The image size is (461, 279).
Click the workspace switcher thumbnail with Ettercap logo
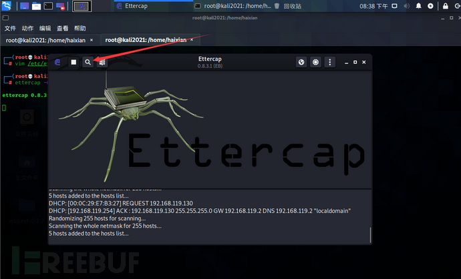point(82,6)
